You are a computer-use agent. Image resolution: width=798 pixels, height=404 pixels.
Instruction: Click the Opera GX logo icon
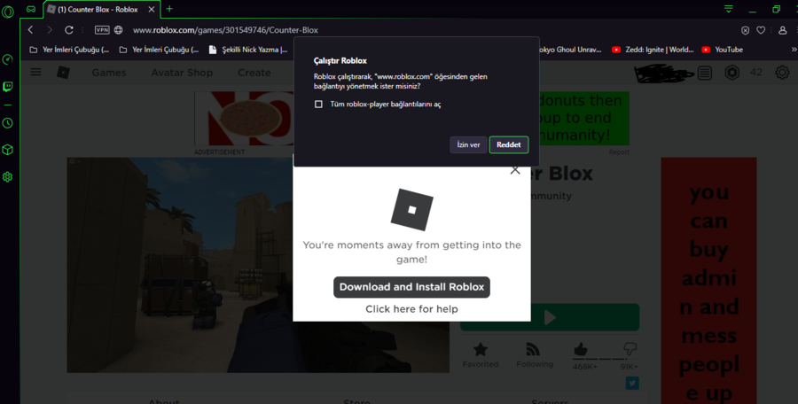point(8,11)
